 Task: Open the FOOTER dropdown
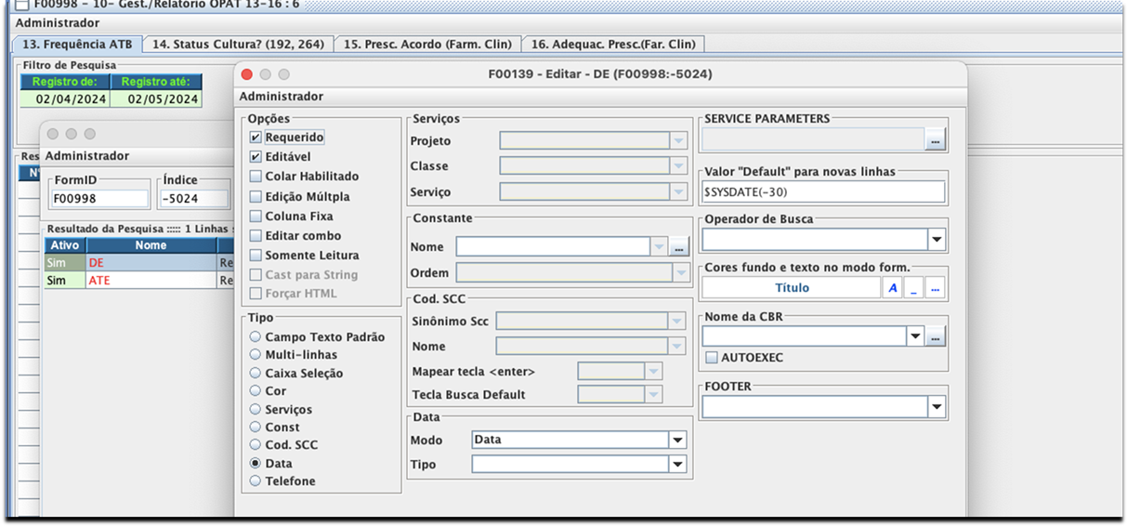(x=937, y=407)
